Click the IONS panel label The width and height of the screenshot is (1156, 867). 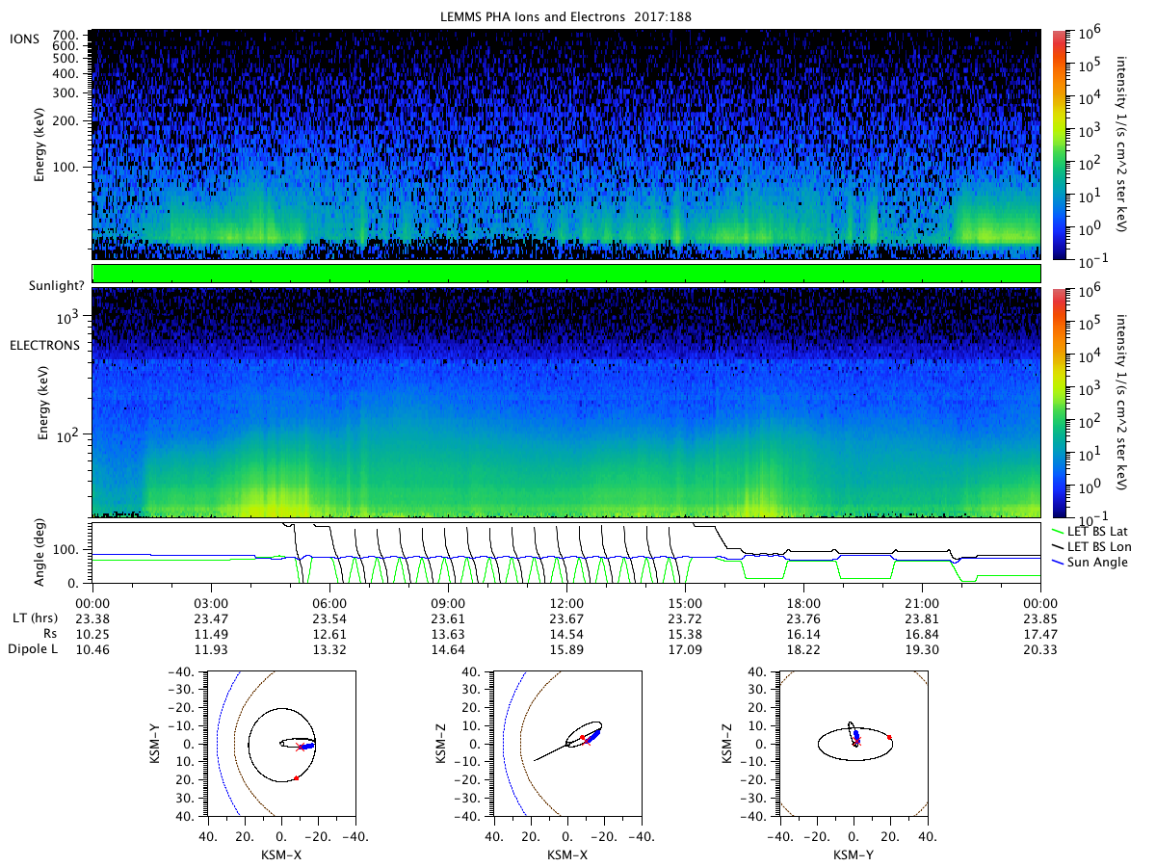(24, 37)
